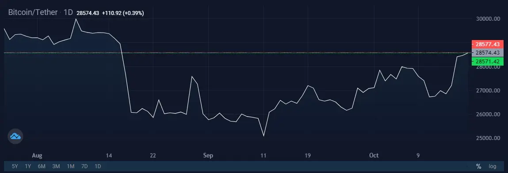Toggle percent scale mode
Image resolution: width=508 pixels, height=173 pixels.
[x=478, y=166]
